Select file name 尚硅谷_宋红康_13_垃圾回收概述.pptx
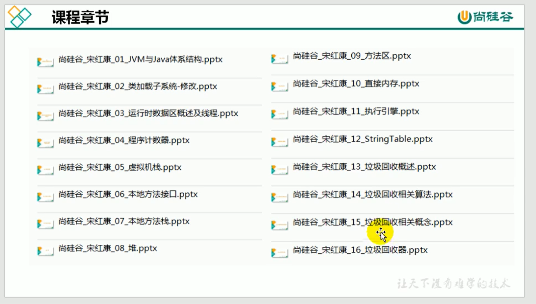This screenshot has height=304, width=536. click(365, 167)
